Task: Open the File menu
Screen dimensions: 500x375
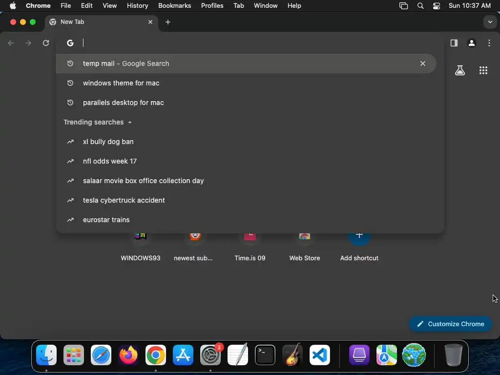Action: [66, 6]
